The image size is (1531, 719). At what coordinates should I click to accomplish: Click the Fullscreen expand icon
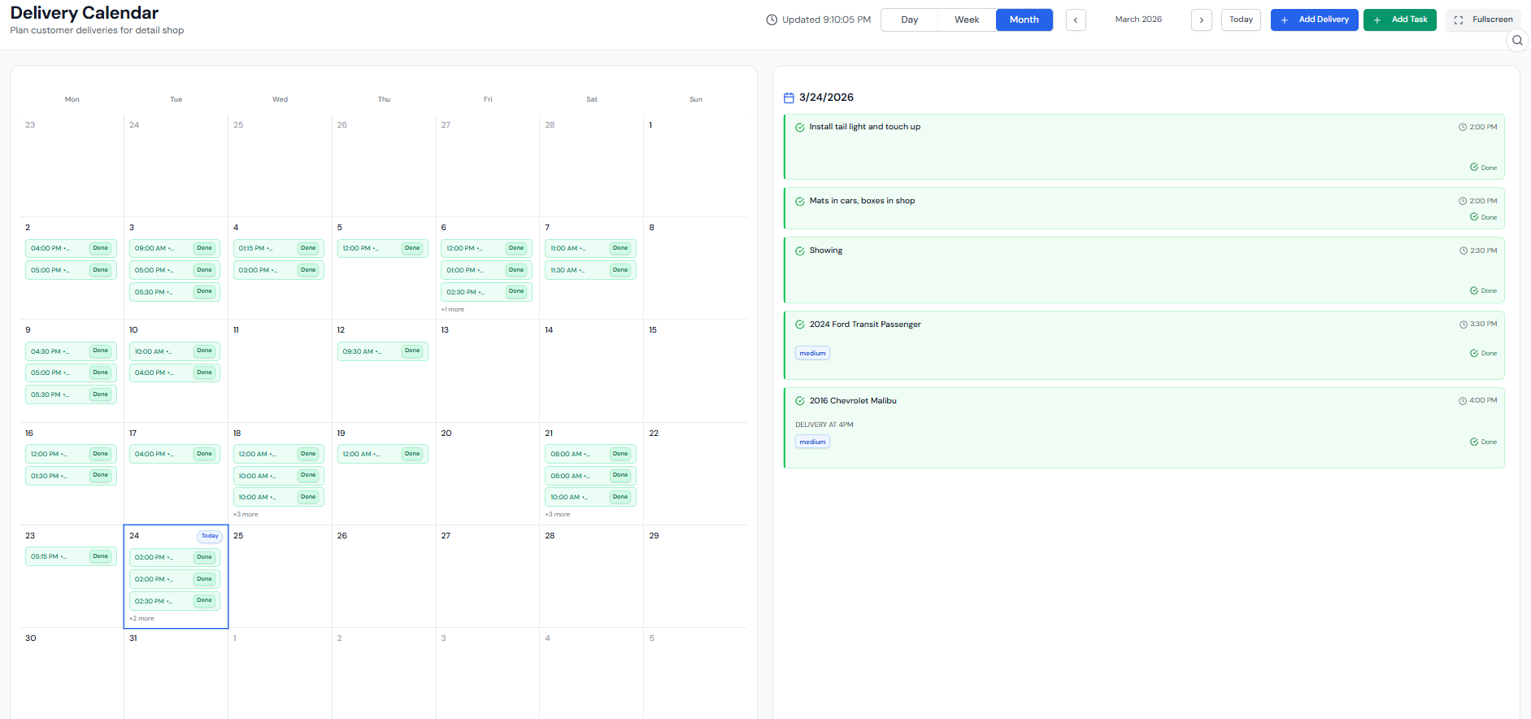coord(1459,20)
